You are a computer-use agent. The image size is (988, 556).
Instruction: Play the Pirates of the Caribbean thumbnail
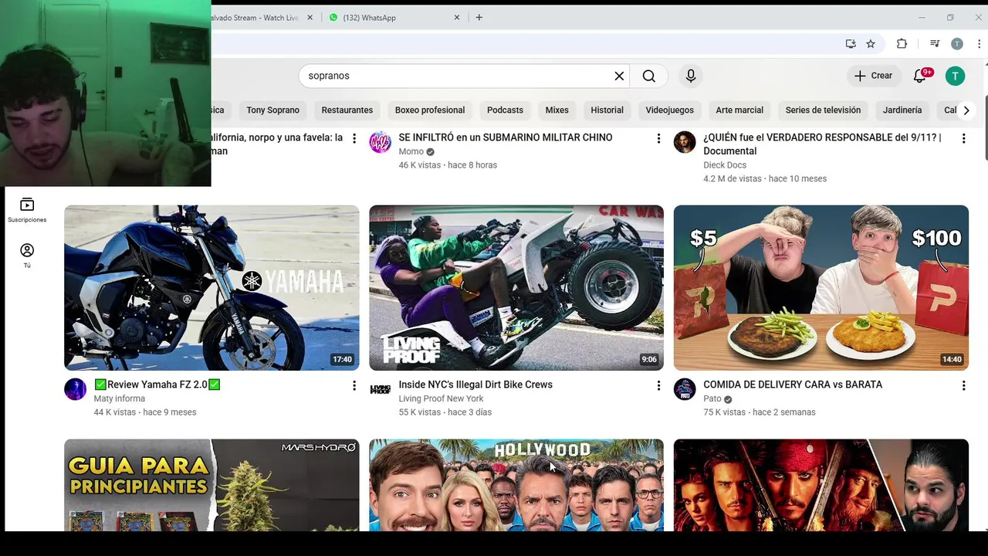coord(821,485)
